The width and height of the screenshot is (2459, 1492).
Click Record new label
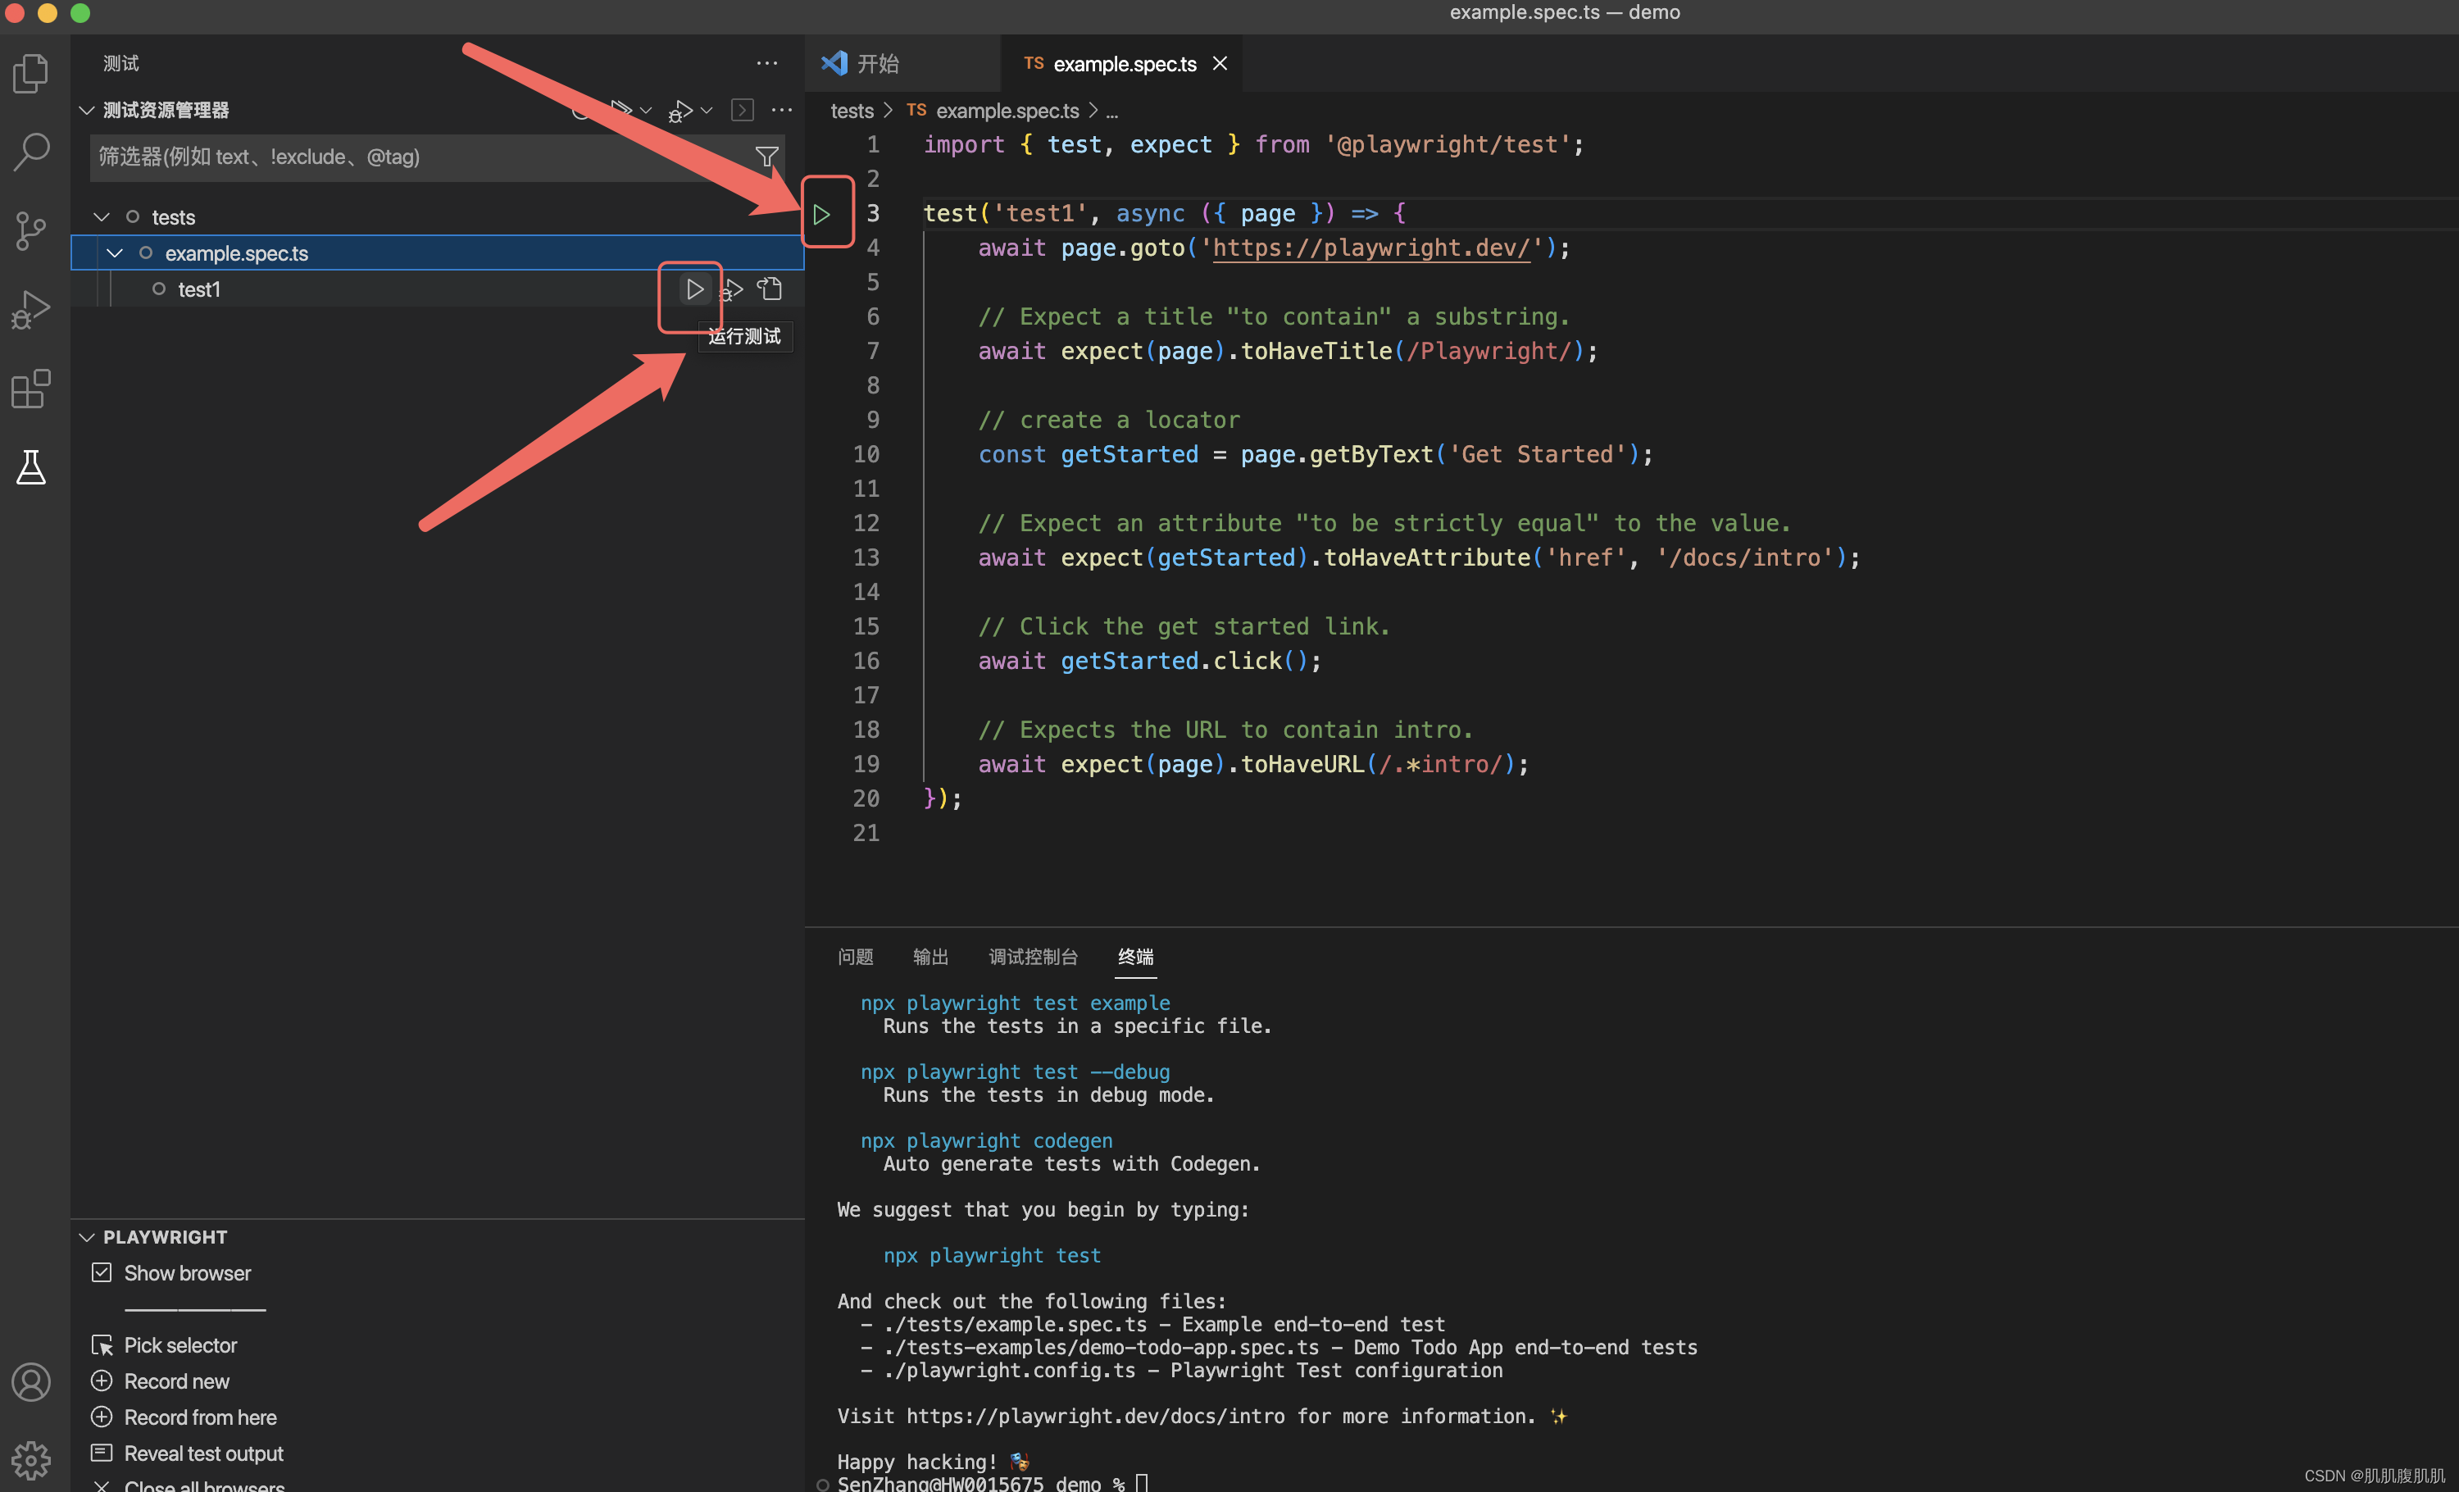coord(177,1381)
